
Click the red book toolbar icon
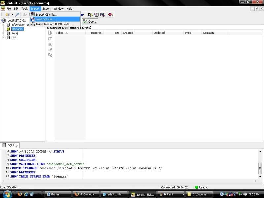tap(110, 15)
